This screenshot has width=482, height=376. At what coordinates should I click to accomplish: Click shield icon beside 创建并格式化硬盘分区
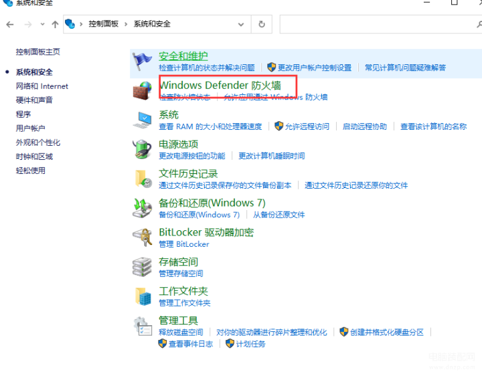(344, 332)
